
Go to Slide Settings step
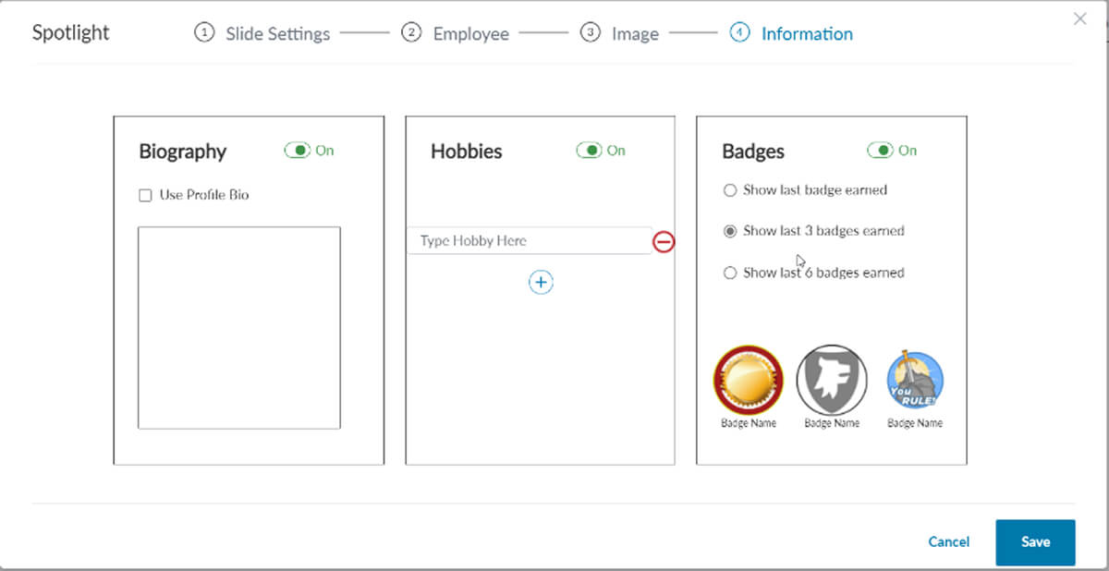click(262, 34)
